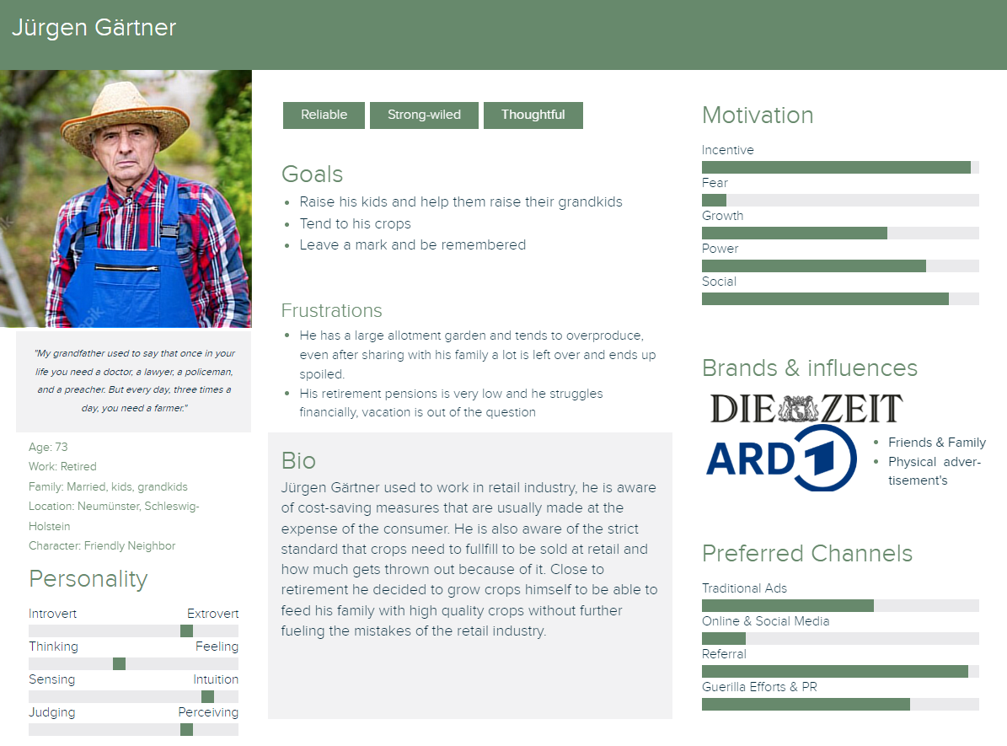Click the grandfather quote text
Image resolution: width=1007 pixels, height=746 pixels.
(134, 380)
